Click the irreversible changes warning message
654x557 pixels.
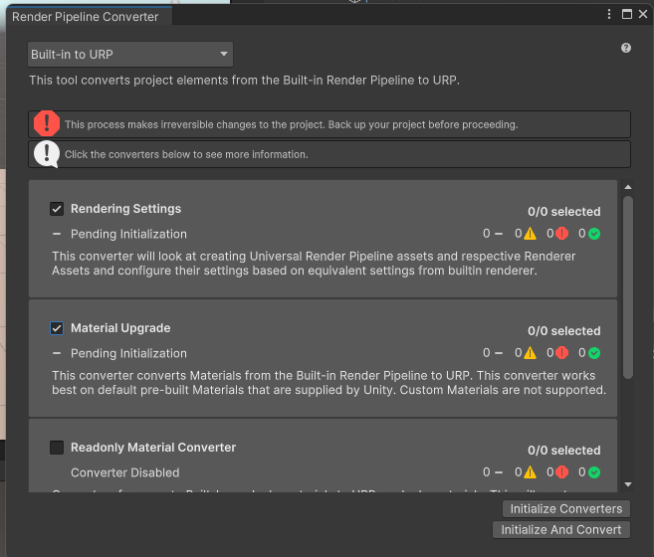coord(291,124)
